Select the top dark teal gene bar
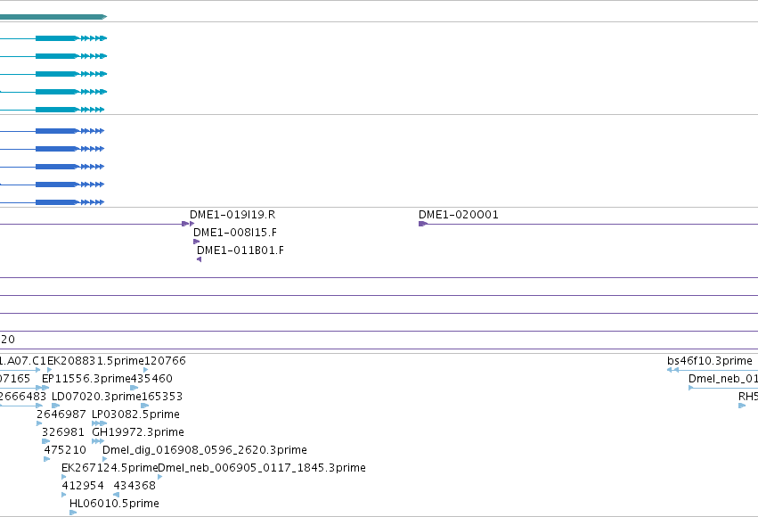Viewport: 758px width, 517px height. tap(53, 17)
